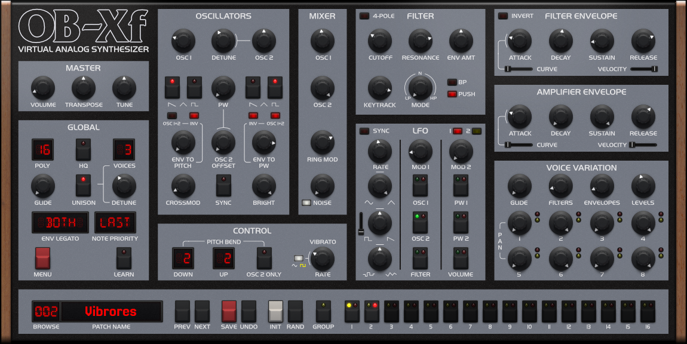Disable Unison mode switch
The width and height of the screenshot is (687, 344).
pyautogui.click(x=83, y=186)
